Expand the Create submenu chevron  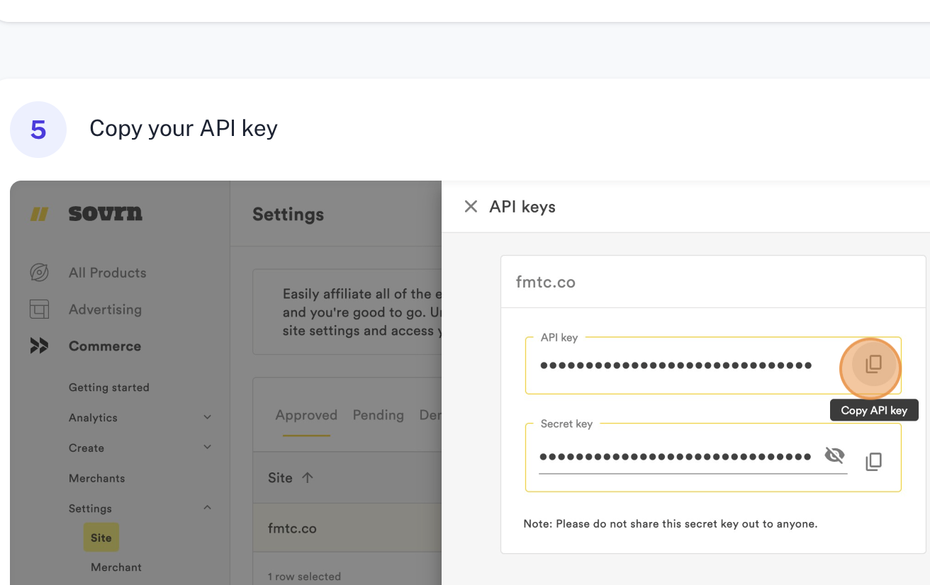(207, 448)
